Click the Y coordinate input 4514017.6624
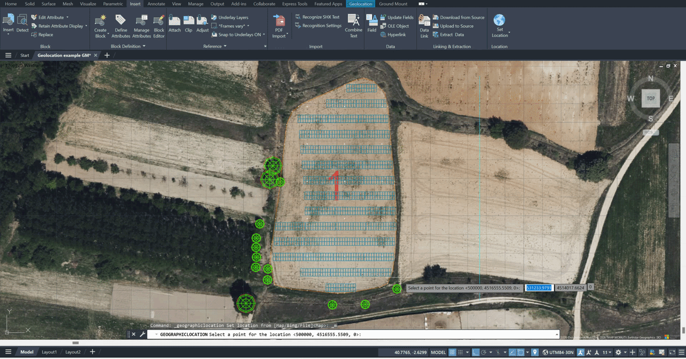 (570, 288)
